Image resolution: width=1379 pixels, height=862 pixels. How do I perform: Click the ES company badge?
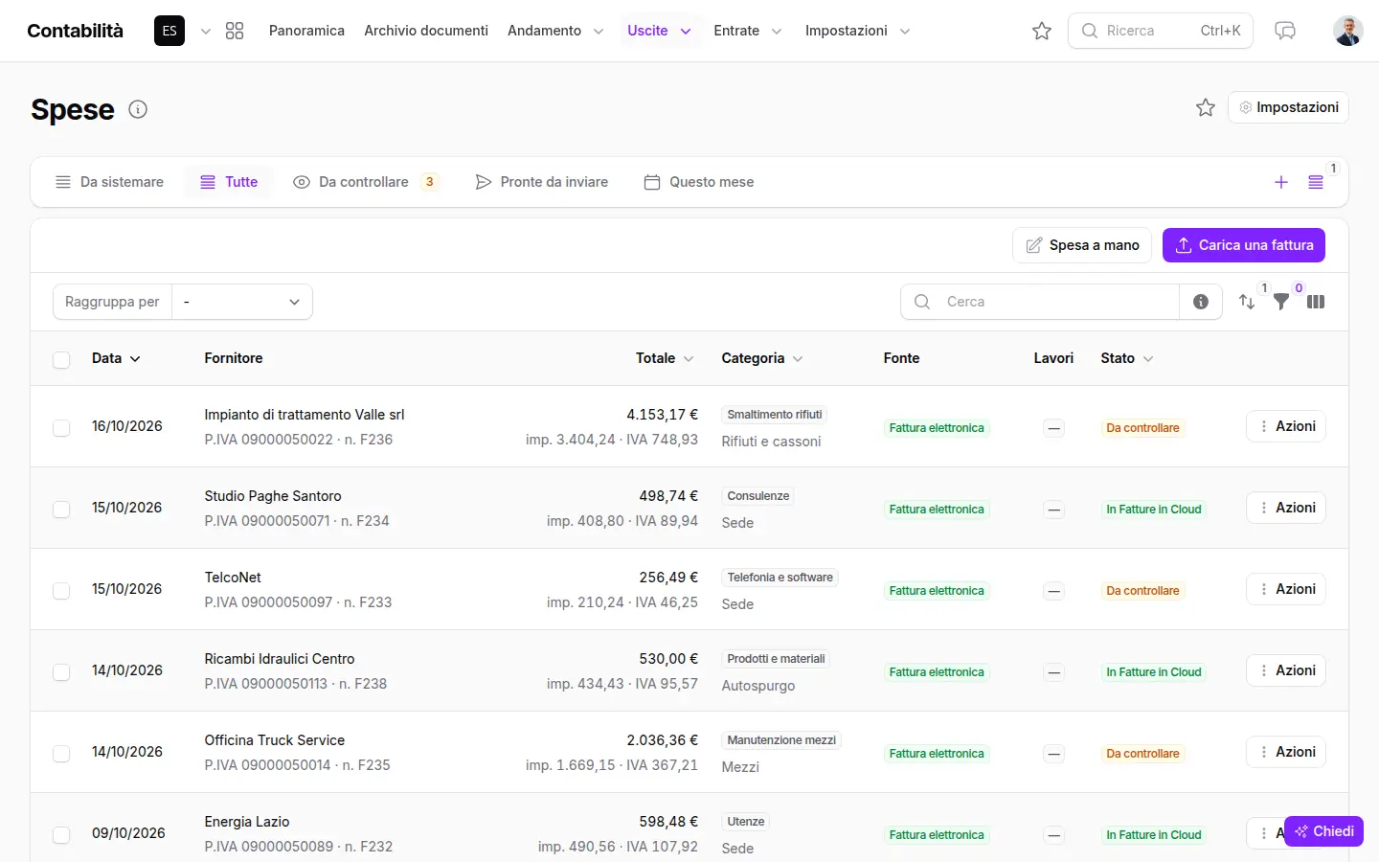click(x=170, y=31)
